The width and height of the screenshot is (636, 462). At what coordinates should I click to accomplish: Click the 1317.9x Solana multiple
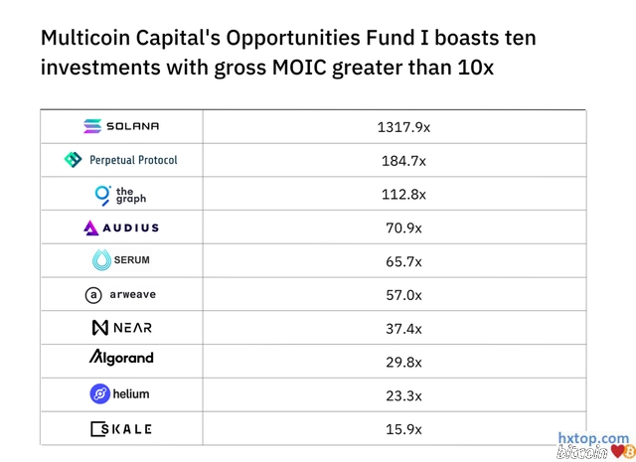[401, 126]
